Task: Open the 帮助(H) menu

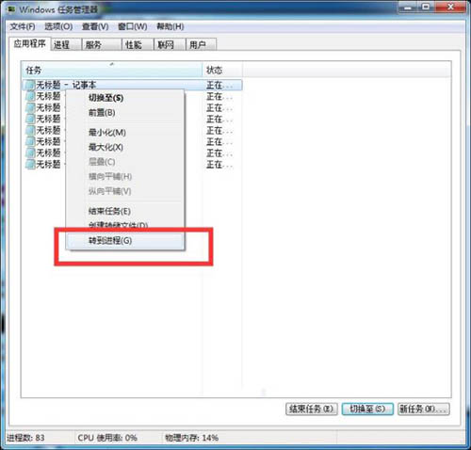Action: point(171,26)
